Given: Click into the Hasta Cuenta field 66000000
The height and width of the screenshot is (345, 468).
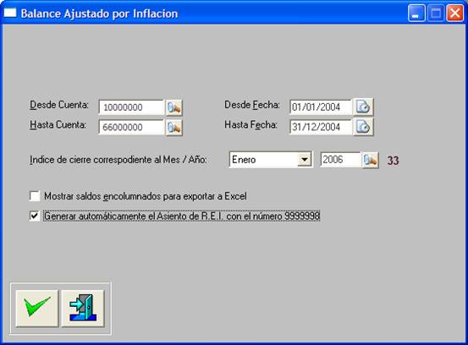Looking at the screenshot, I should 131,128.
